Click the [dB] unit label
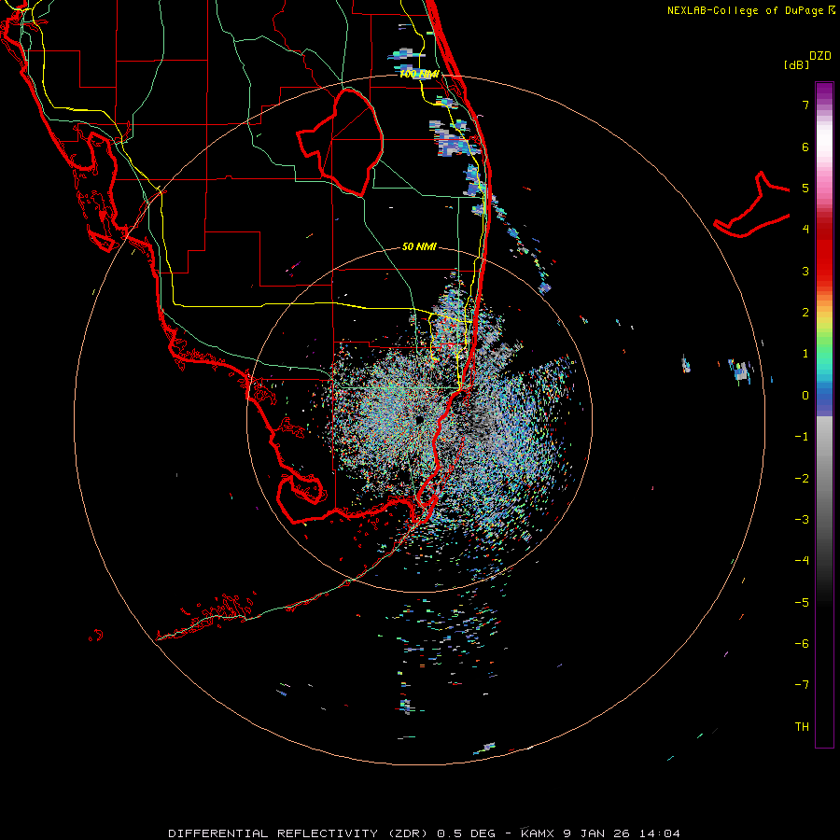This screenshot has width=840, height=840. pyautogui.click(x=797, y=64)
